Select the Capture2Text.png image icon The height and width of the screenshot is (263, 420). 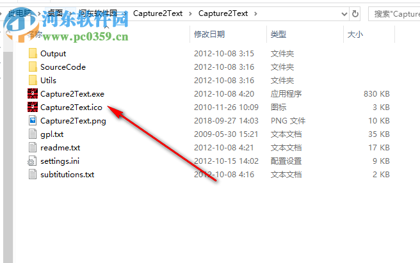[x=33, y=120]
